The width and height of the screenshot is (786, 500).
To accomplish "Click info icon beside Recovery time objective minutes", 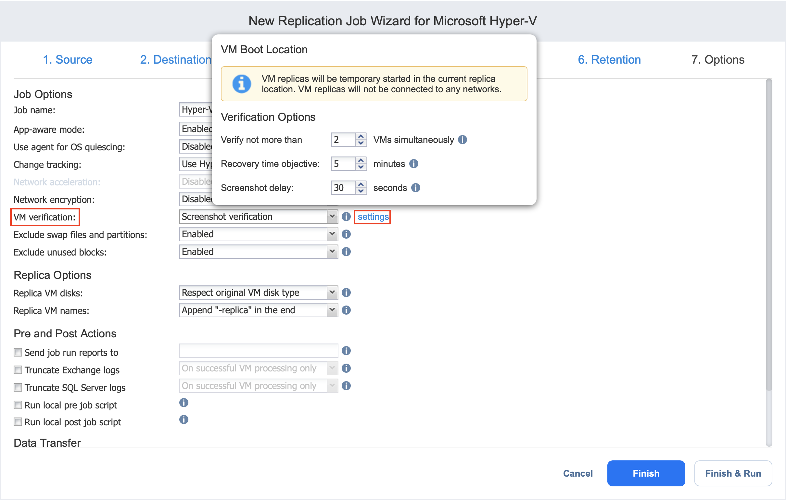I will tap(414, 164).
